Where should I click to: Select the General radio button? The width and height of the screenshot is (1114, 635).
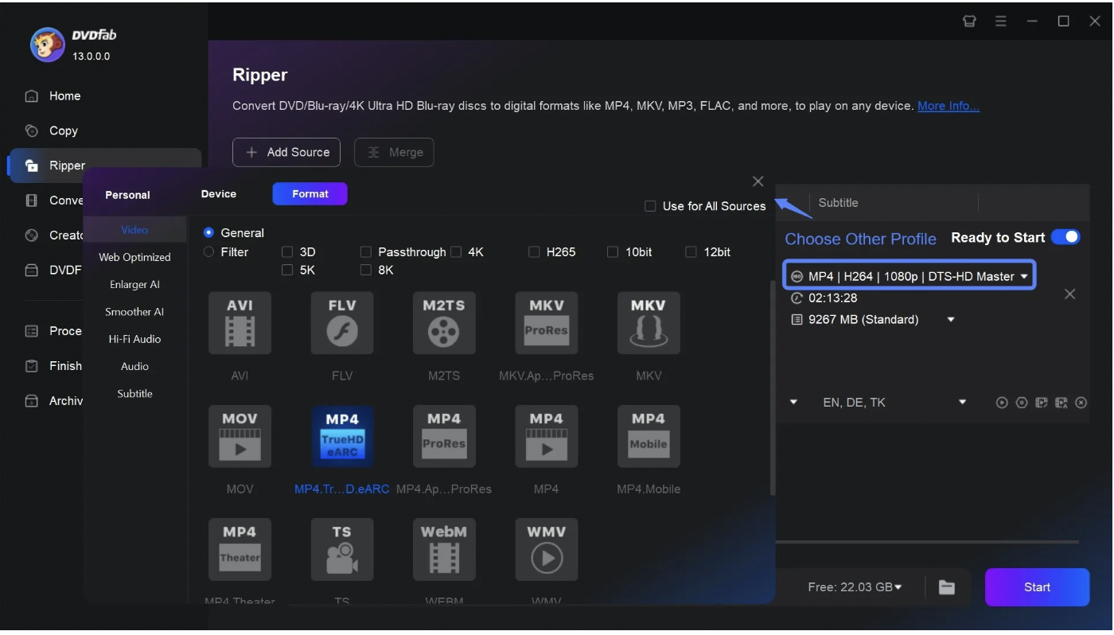click(208, 232)
